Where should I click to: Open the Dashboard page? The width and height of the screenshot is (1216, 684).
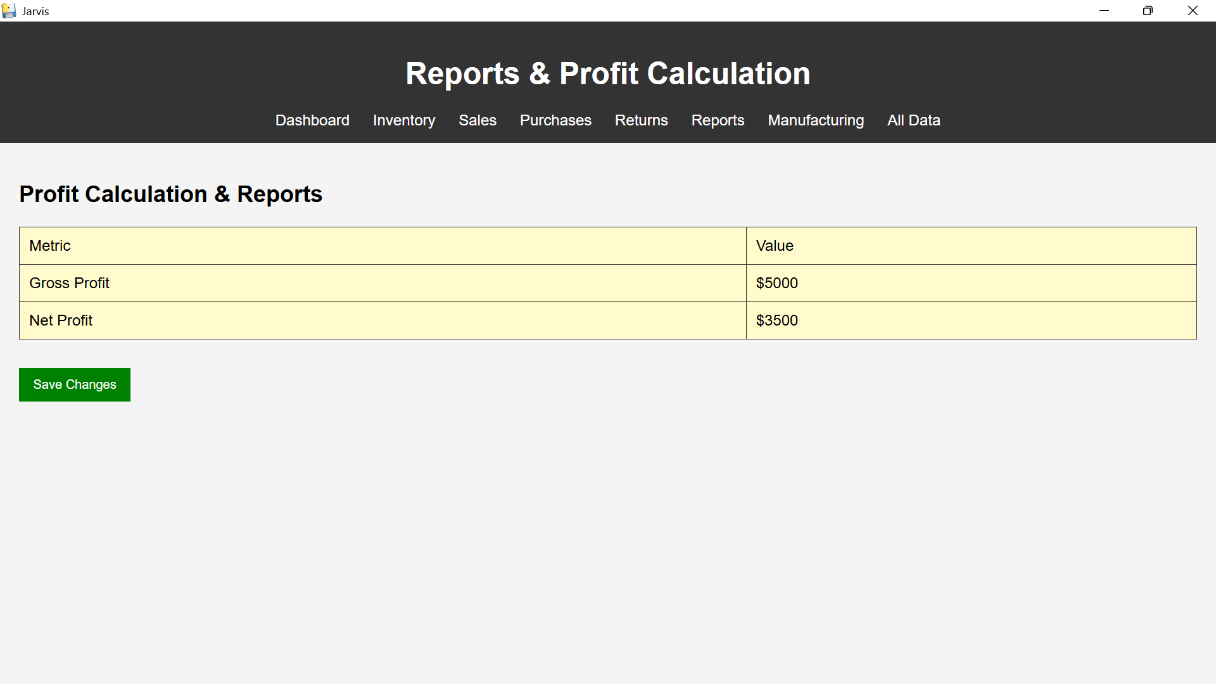[312, 120]
